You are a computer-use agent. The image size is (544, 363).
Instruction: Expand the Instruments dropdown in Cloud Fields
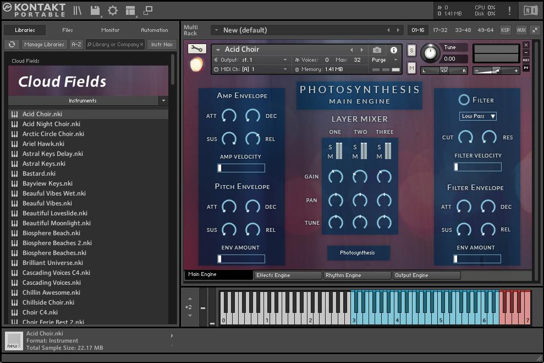[163, 101]
